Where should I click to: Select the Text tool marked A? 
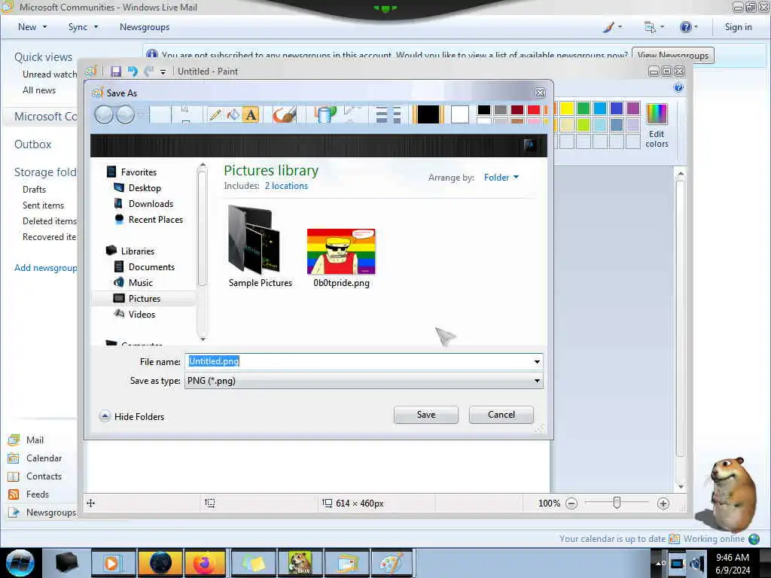click(x=251, y=115)
